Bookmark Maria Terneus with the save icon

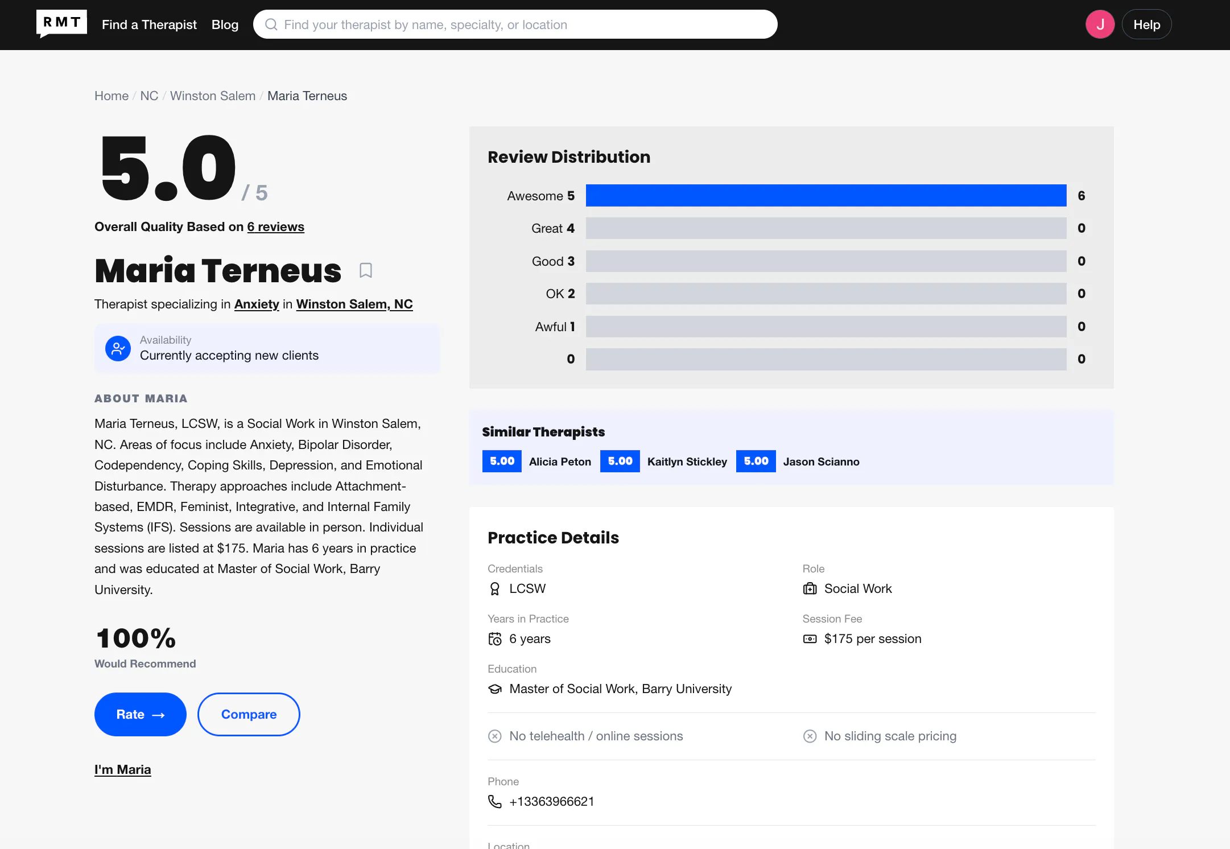click(x=366, y=270)
